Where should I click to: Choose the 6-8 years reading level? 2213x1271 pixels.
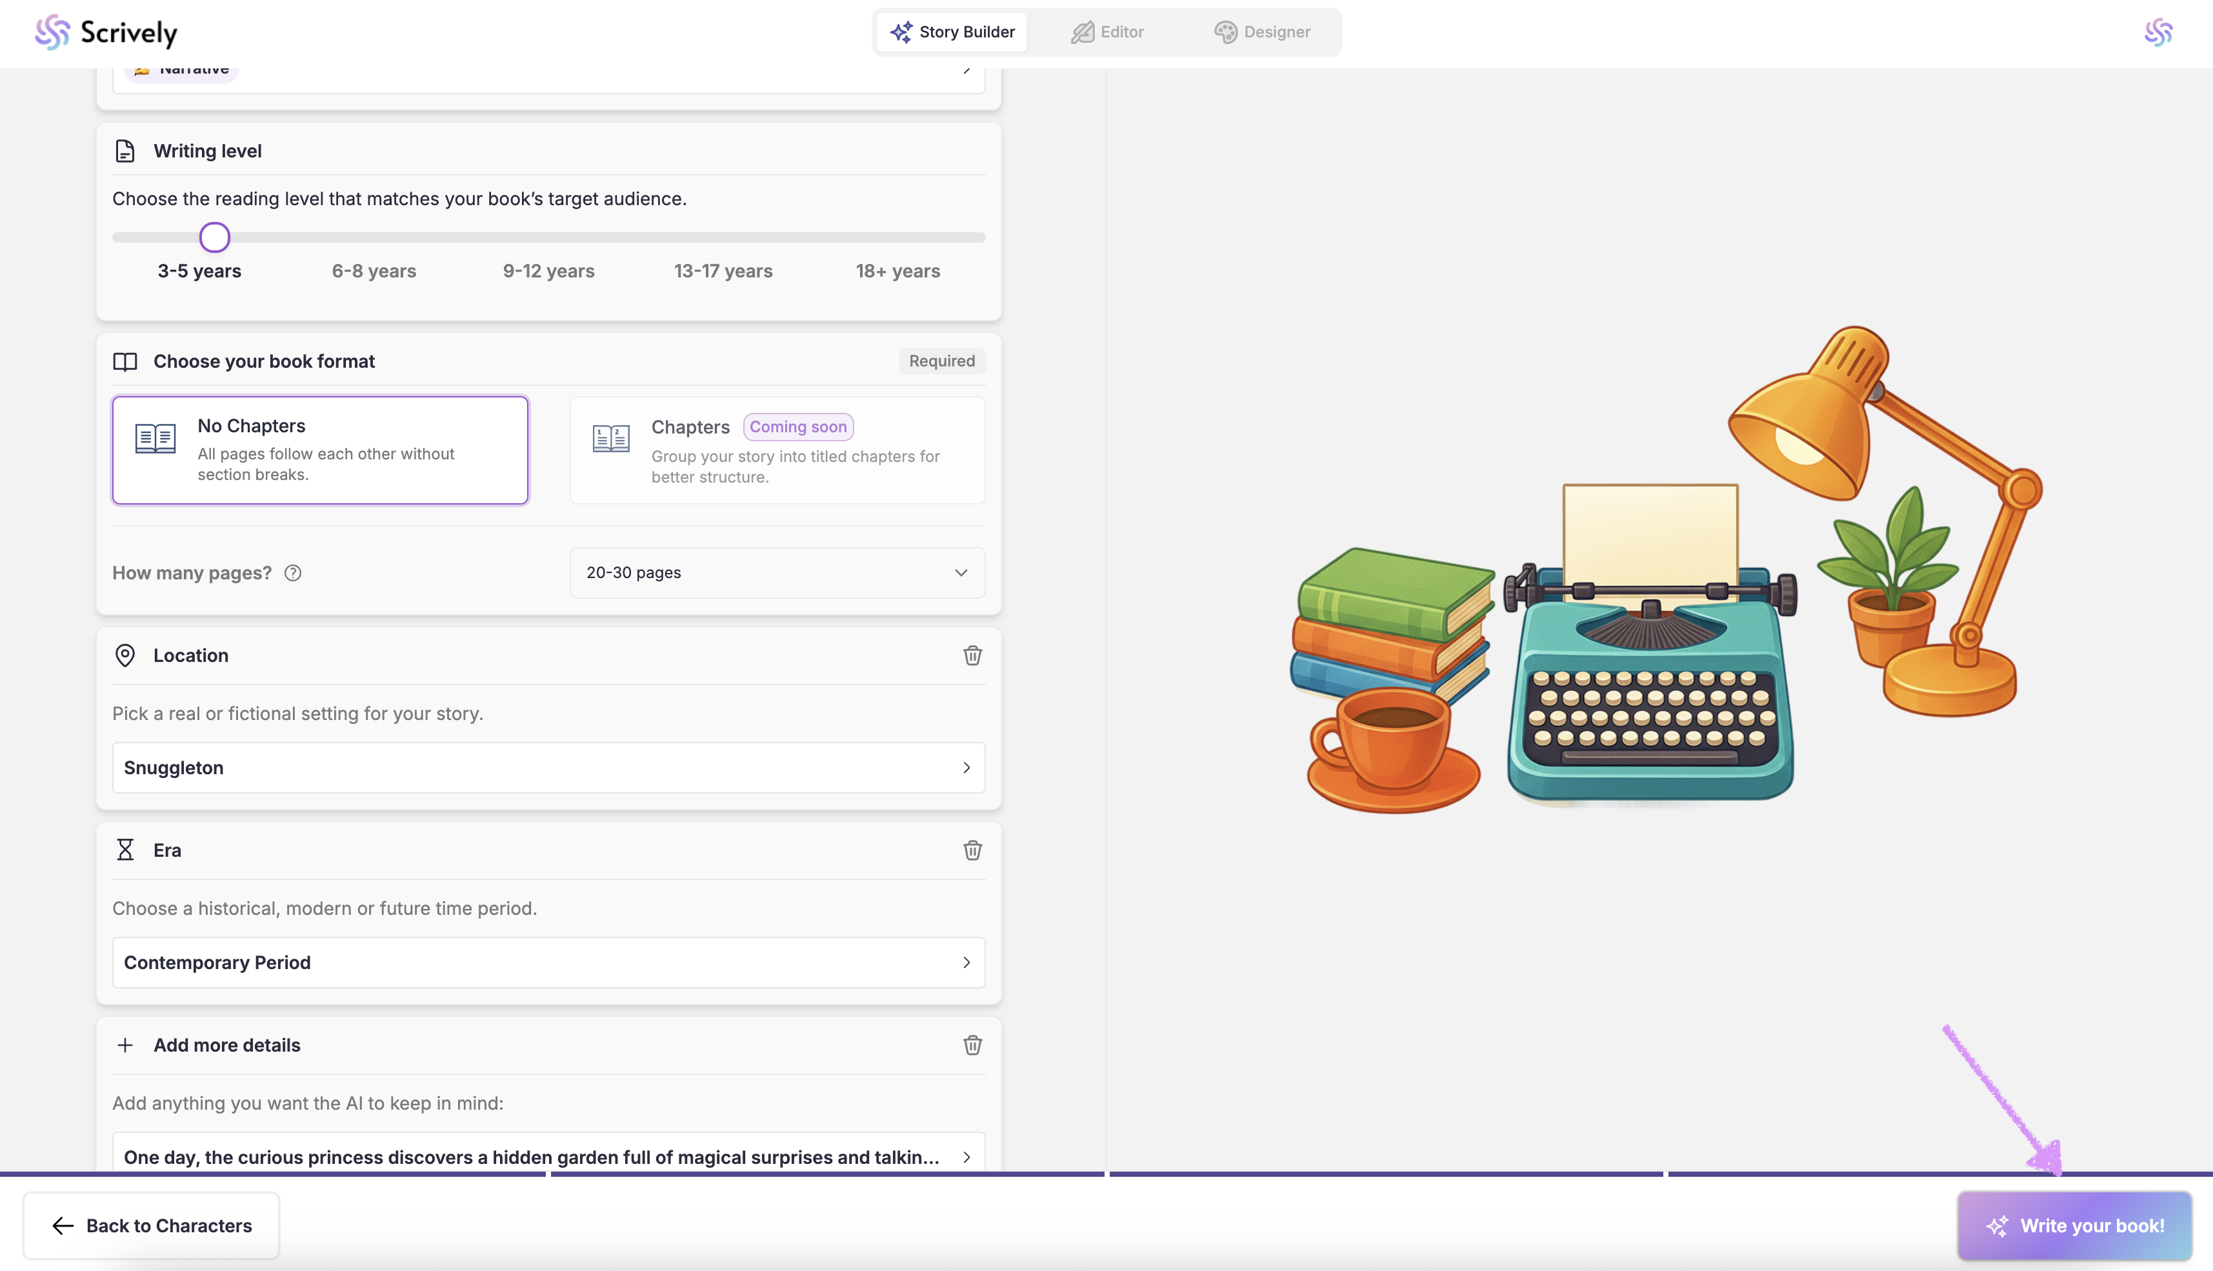tap(374, 272)
